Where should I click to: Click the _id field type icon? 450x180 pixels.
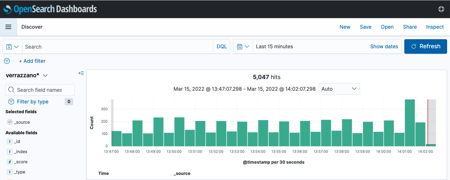[10, 142]
